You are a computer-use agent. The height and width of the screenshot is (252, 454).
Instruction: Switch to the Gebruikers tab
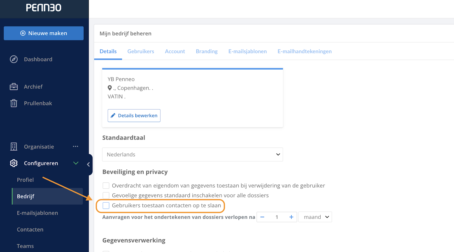pyautogui.click(x=141, y=51)
